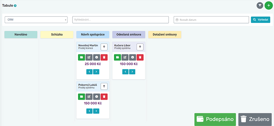Viewport: 274px width, 126px height.
Task: Delete Kučera Libor card with red trash
Action: point(140,57)
